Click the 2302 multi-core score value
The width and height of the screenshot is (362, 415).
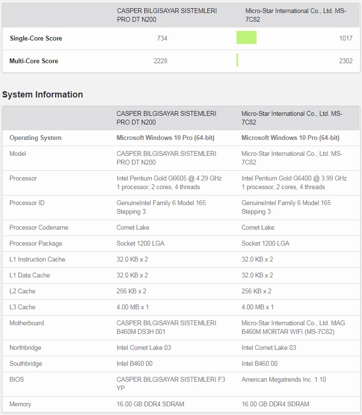(346, 61)
